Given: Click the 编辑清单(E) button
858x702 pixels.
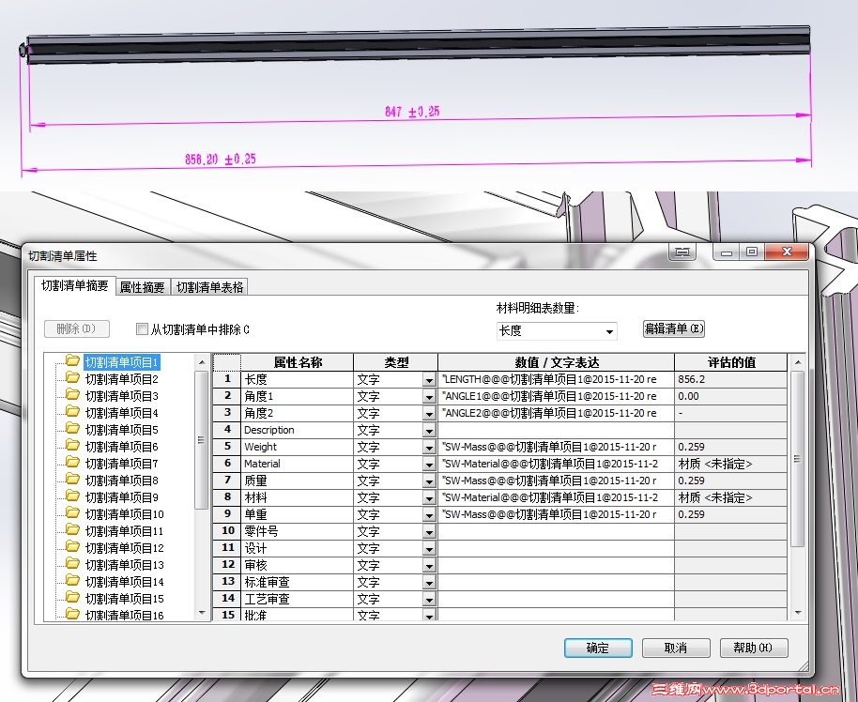Looking at the screenshot, I should pyautogui.click(x=674, y=328).
